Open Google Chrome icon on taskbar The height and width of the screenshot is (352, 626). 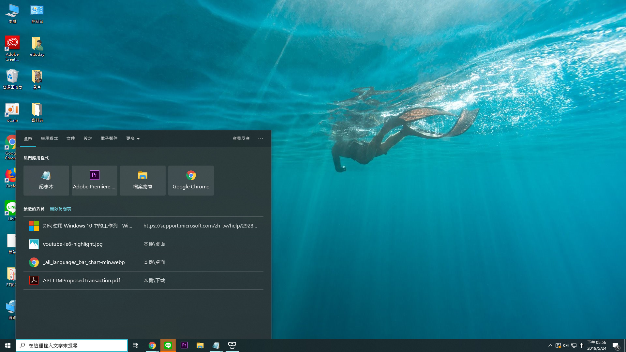tap(152, 345)
